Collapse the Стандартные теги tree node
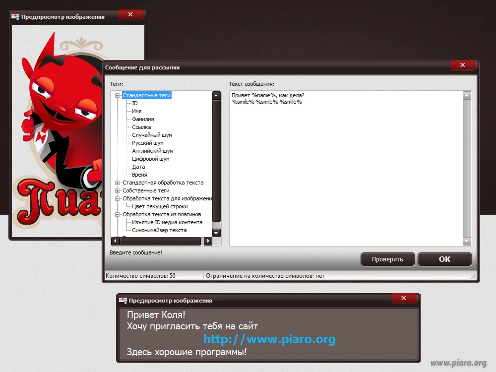Screen dimensions: 496x372 [117, 95]
